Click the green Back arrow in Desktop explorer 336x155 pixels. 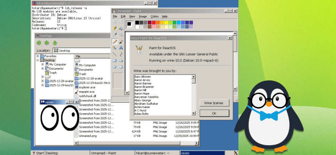click(39, 43)
